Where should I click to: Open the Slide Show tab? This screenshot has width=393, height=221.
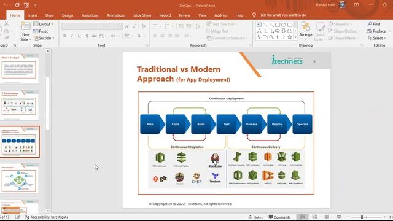[142, 15]
